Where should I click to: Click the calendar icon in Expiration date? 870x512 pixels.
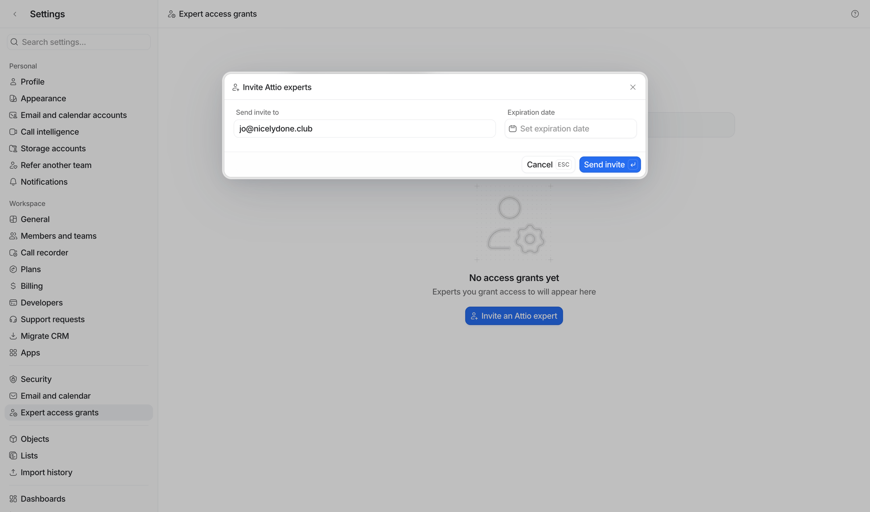tap(513, 129)
